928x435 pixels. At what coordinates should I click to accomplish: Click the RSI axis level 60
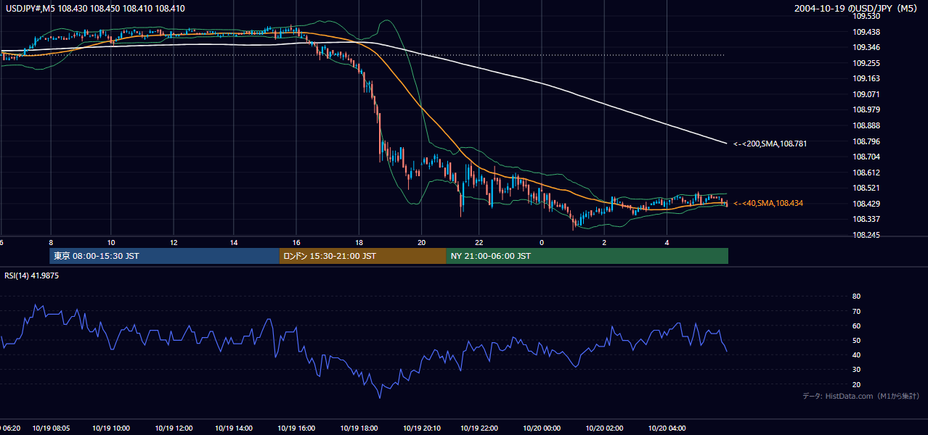[x=856, y=326]
